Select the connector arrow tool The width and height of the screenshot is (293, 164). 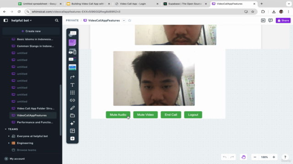(72, 77)
